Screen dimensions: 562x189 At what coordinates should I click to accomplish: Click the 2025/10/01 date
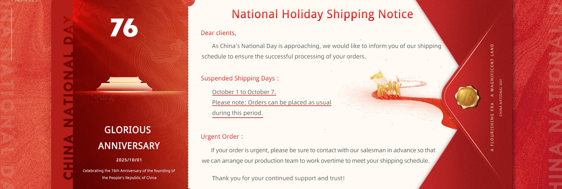pyautogui.click(x=129, y=160)
